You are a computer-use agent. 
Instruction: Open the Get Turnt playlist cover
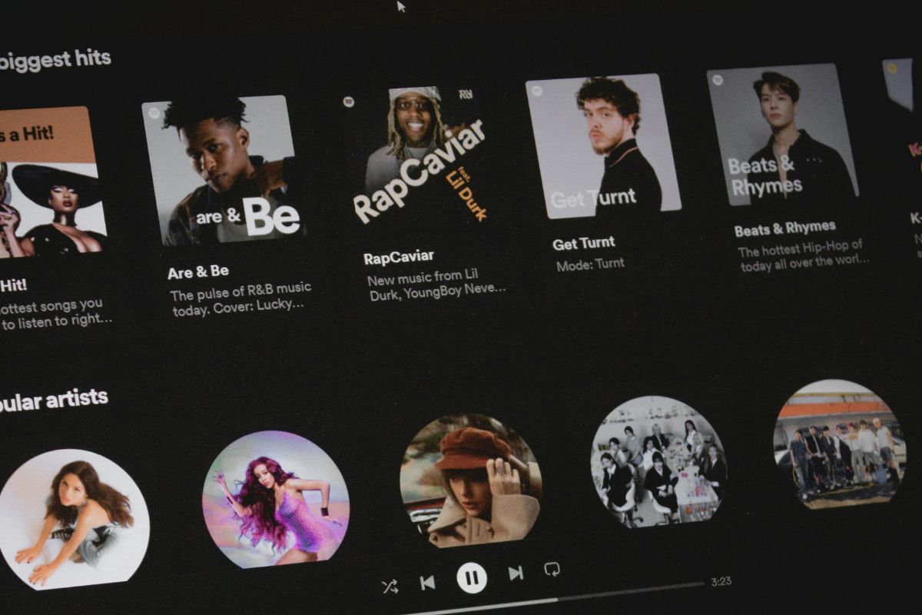(602, 145)
